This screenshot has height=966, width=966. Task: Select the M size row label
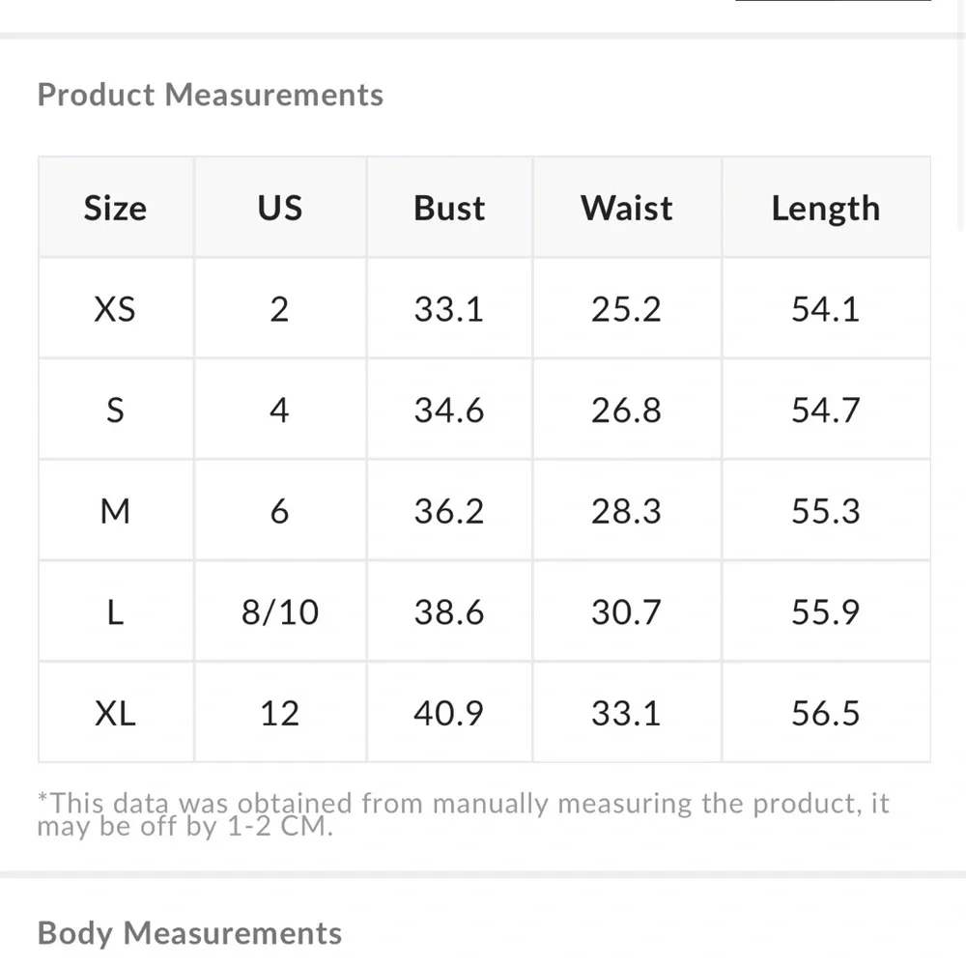115,511
